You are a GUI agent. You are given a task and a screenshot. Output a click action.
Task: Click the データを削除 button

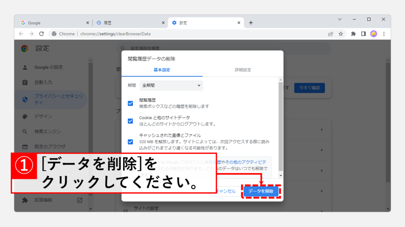point(261,191)
